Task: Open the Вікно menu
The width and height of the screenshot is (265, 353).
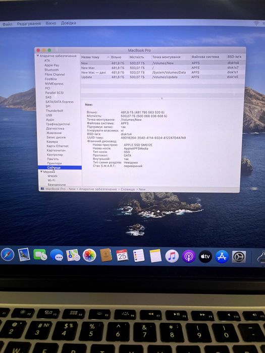Action: 51,23
